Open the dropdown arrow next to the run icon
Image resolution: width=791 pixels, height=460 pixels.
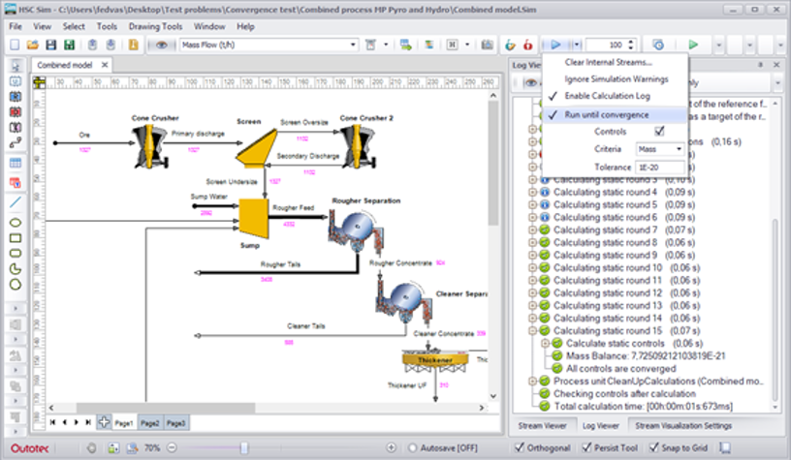(577, 45)
